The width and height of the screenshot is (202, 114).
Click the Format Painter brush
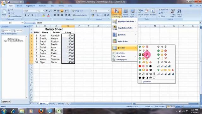(x=9, y=16)
